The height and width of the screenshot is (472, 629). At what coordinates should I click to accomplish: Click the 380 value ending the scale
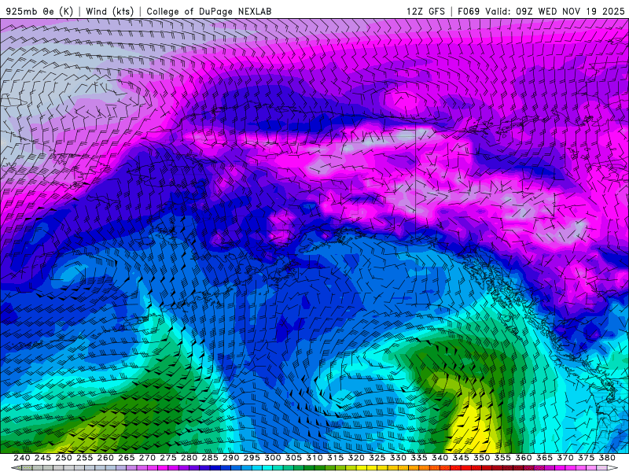click(607, 458)
